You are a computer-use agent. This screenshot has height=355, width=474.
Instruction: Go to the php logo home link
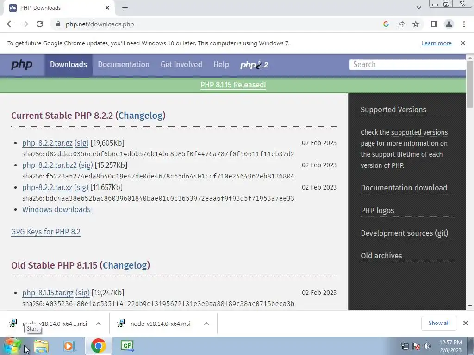[x=22, y=65]
